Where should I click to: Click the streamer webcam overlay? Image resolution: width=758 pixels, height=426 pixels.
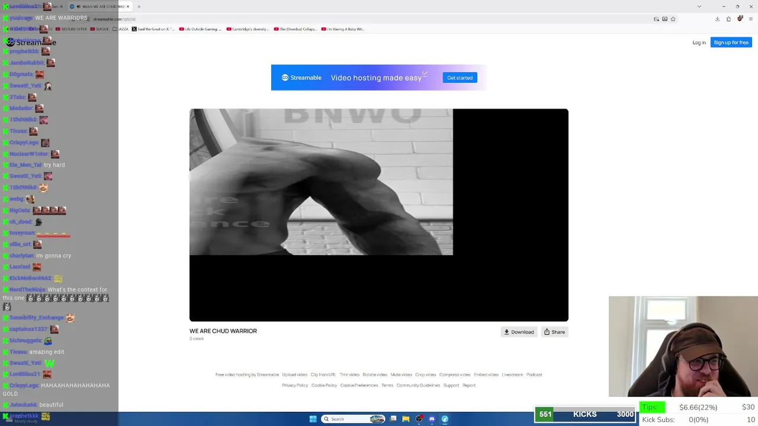tap(683, 346)
